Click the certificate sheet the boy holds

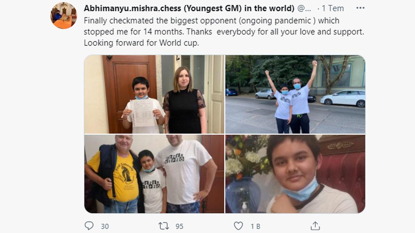click(x=143, y=113)
